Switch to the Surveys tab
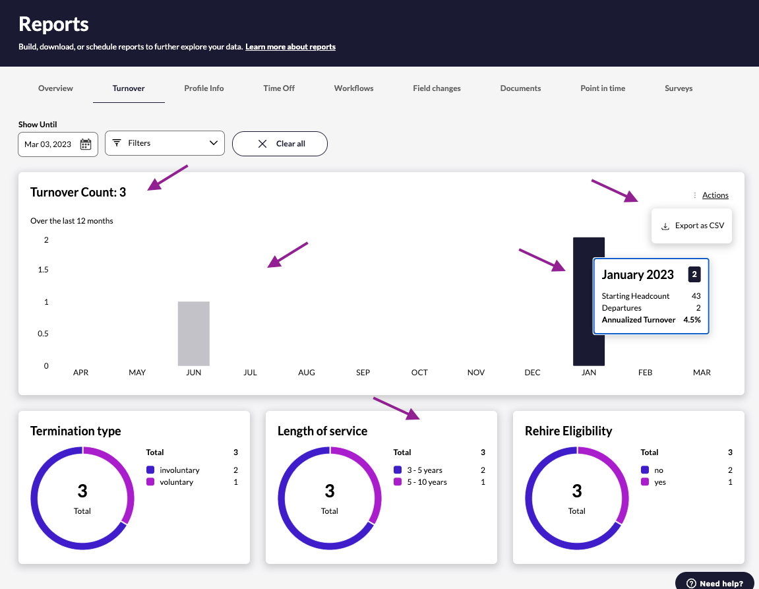 pyautogui.click(x=679, y=88)
